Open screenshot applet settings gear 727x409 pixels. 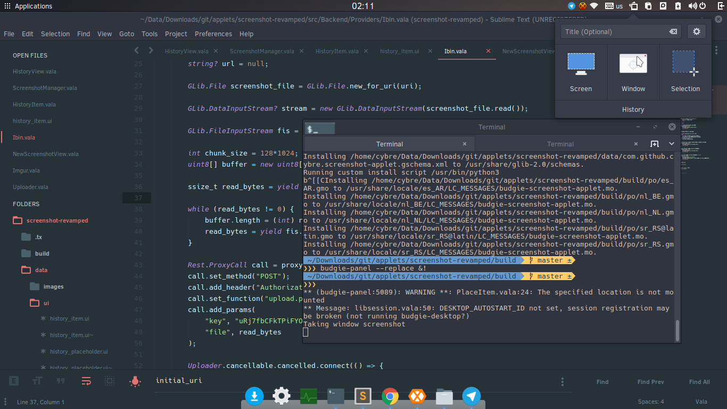(697, 31)
